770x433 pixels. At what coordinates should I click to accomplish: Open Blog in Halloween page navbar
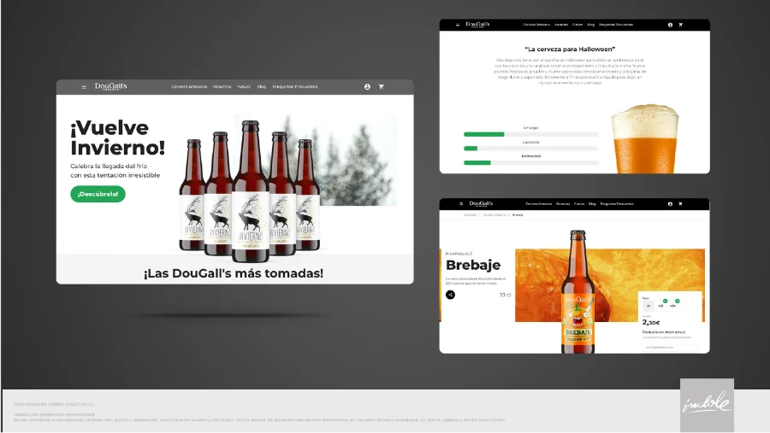(591, 25)
